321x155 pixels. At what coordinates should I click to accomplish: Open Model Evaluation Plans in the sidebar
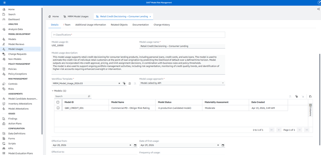[21, 153]
